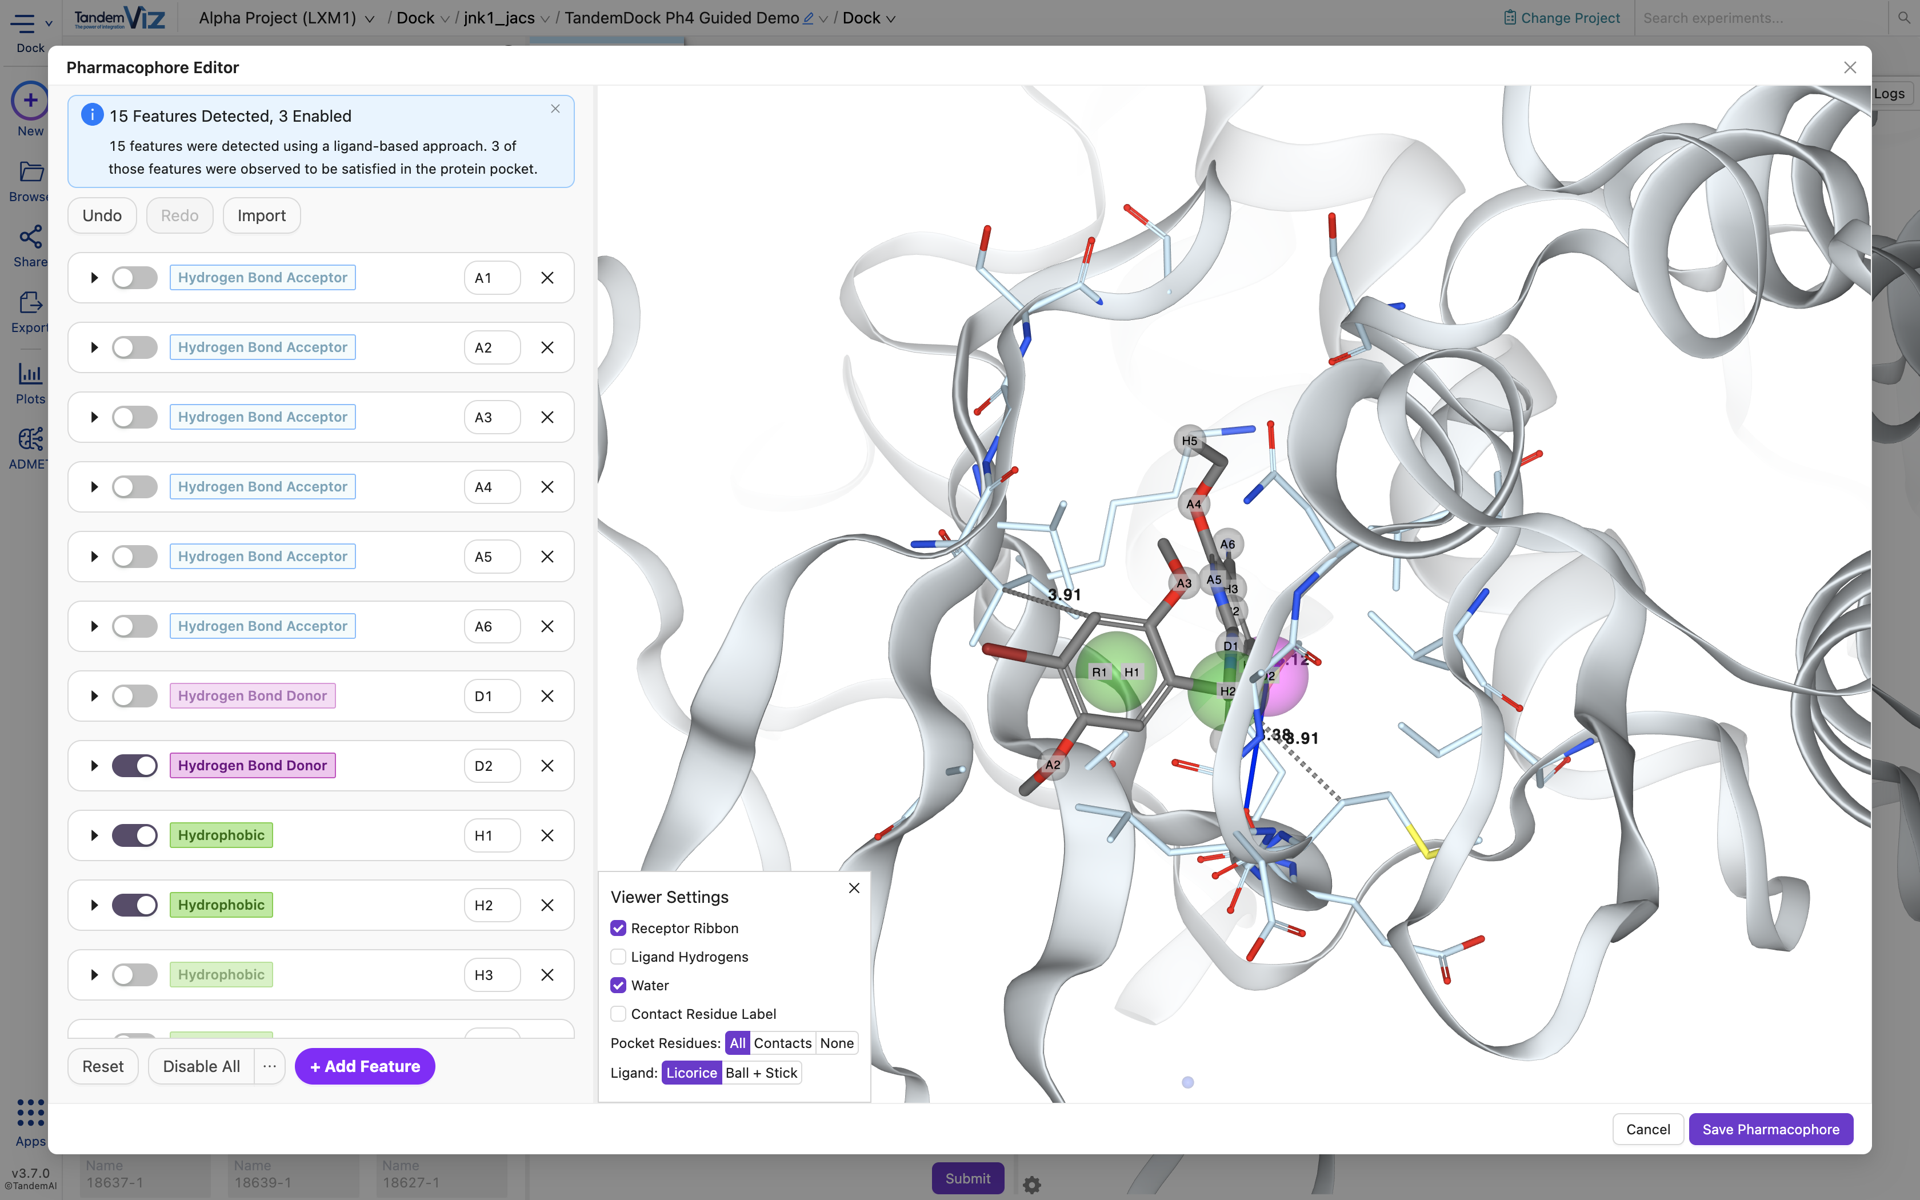
Task: Disable the Hydrogen Bond Donor D2 toggle
Action: (135, 766)
